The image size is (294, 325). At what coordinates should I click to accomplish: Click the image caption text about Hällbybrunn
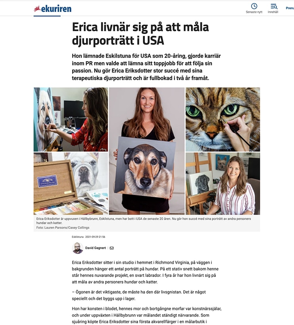coord(144,221)
